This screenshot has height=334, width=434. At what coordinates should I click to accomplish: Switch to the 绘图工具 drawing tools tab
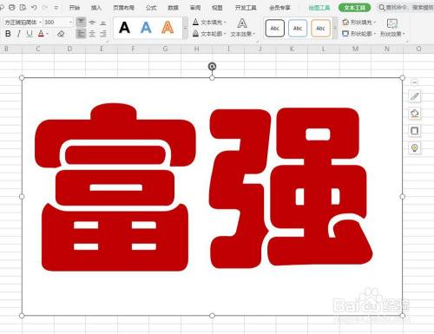[x=319, y=8]
